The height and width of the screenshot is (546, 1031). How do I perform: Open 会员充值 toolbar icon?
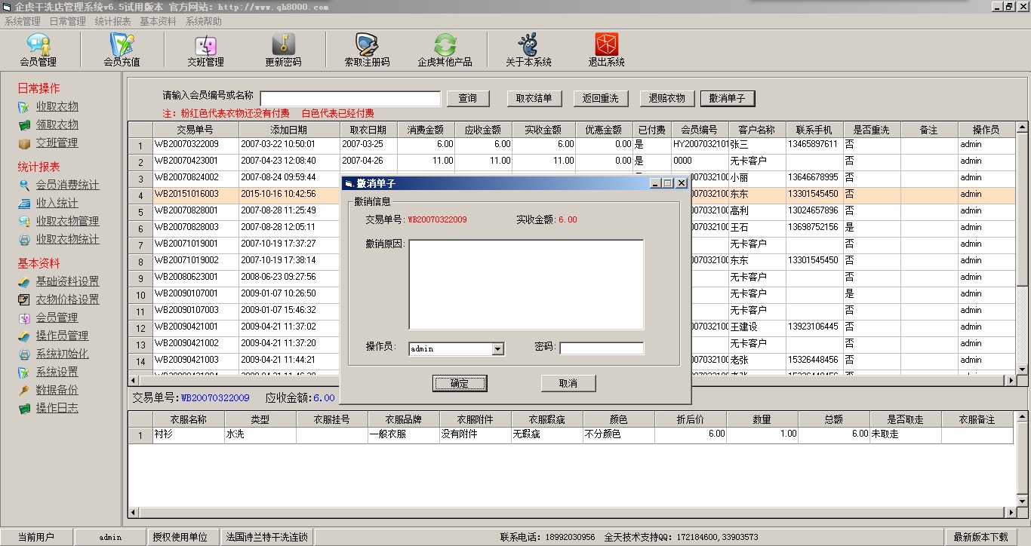(x=122, y=44)
